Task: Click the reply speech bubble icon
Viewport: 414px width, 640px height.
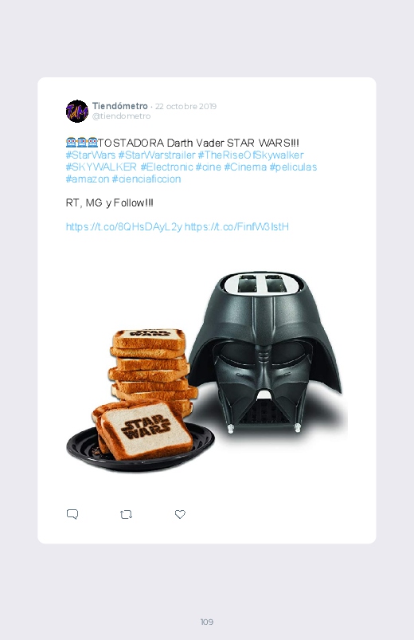Action: [x=72, y=514]
